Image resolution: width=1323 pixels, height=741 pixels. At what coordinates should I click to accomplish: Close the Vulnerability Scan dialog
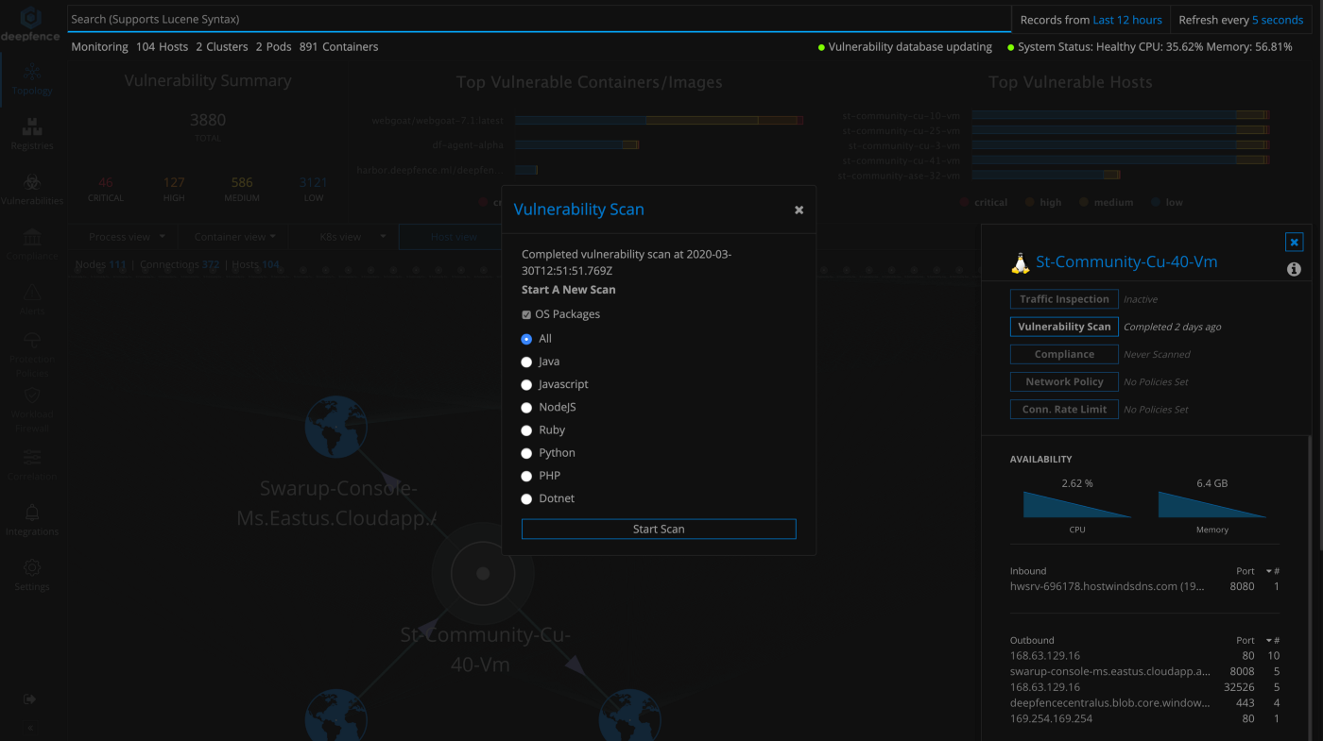(x=799, y=211)
